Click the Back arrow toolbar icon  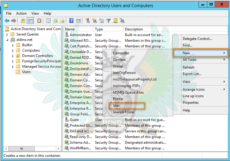(x=7, y=21)
